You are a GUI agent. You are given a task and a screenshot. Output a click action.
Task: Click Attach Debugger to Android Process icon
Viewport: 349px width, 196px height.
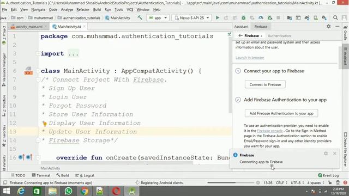(x=270, y=18)
